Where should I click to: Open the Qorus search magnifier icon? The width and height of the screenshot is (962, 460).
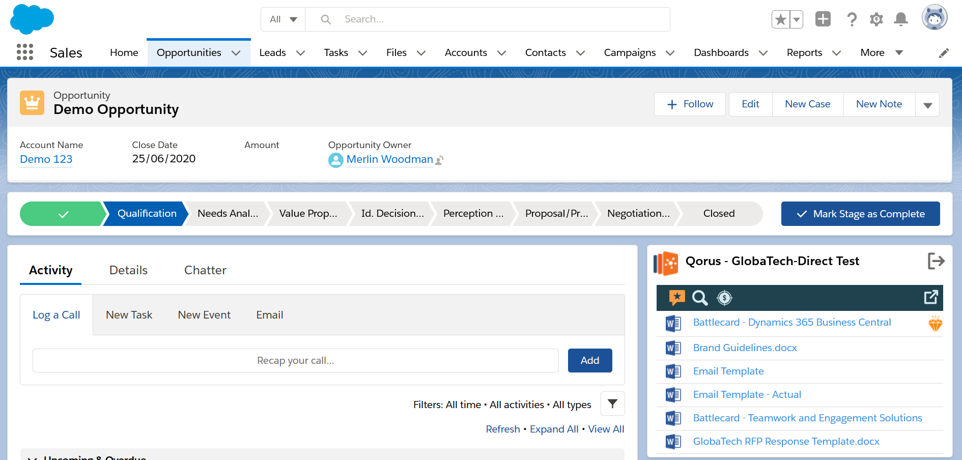click(700, 298)
